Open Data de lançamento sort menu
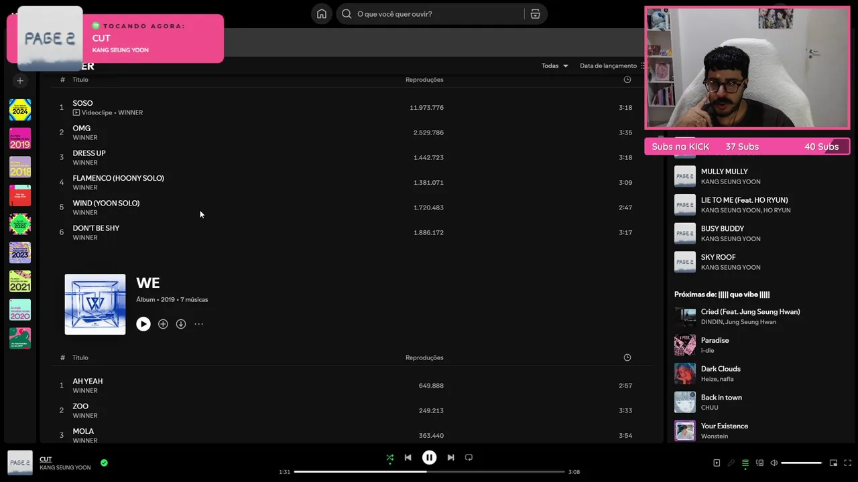This screenshot has height=482, width=858. point(612,66)
